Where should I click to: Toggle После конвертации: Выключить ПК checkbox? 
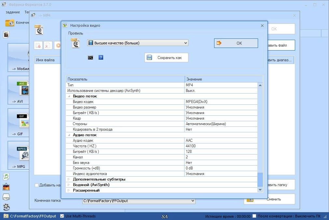pyautogui.click(x=254, y=216)
